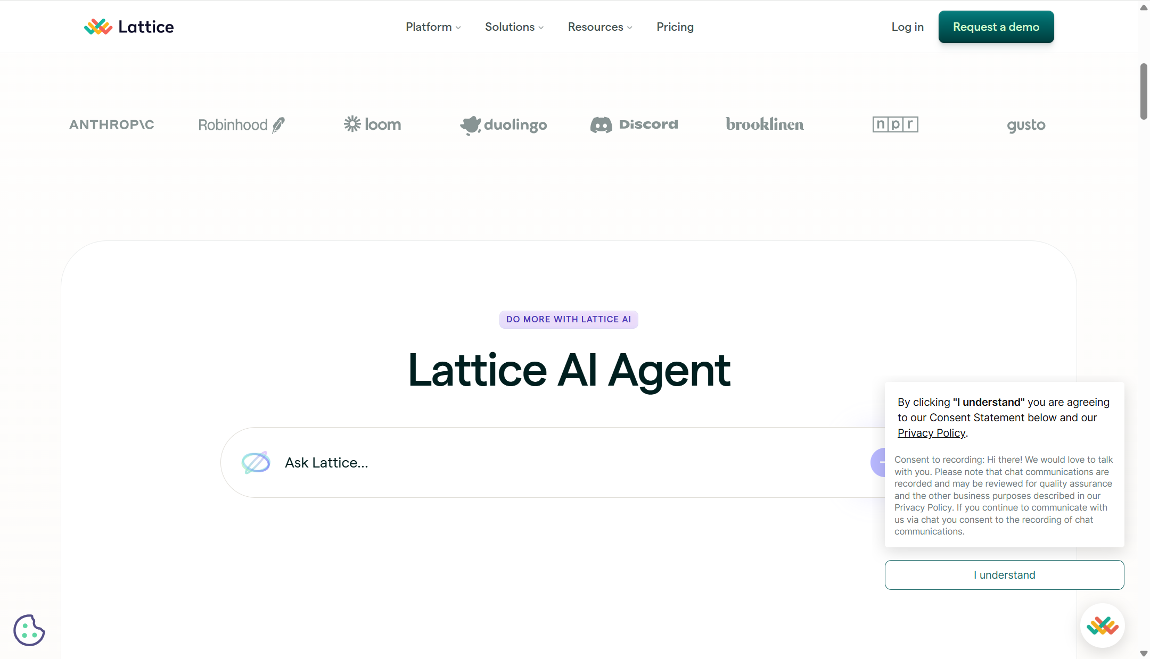Image resolution: width=1150 pixels, height=659 pixels.
Task: Click the Lattice logo in header
Action: 129,27
